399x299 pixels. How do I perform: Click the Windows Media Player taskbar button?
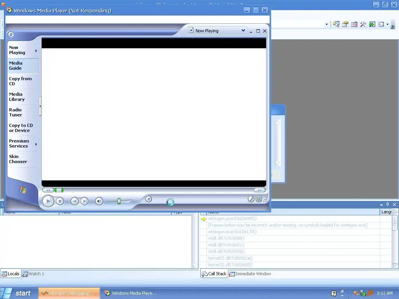point(131,293)
